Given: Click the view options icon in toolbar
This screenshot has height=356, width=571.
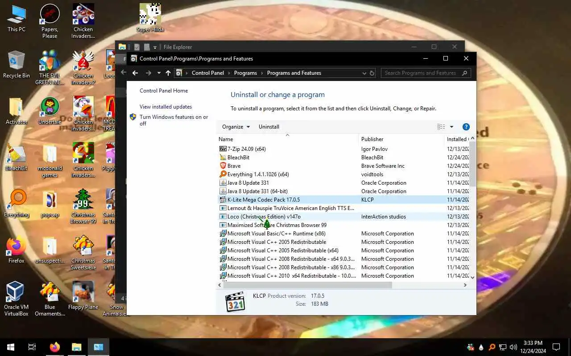Looking at the screenshot, I should (441, 127).
